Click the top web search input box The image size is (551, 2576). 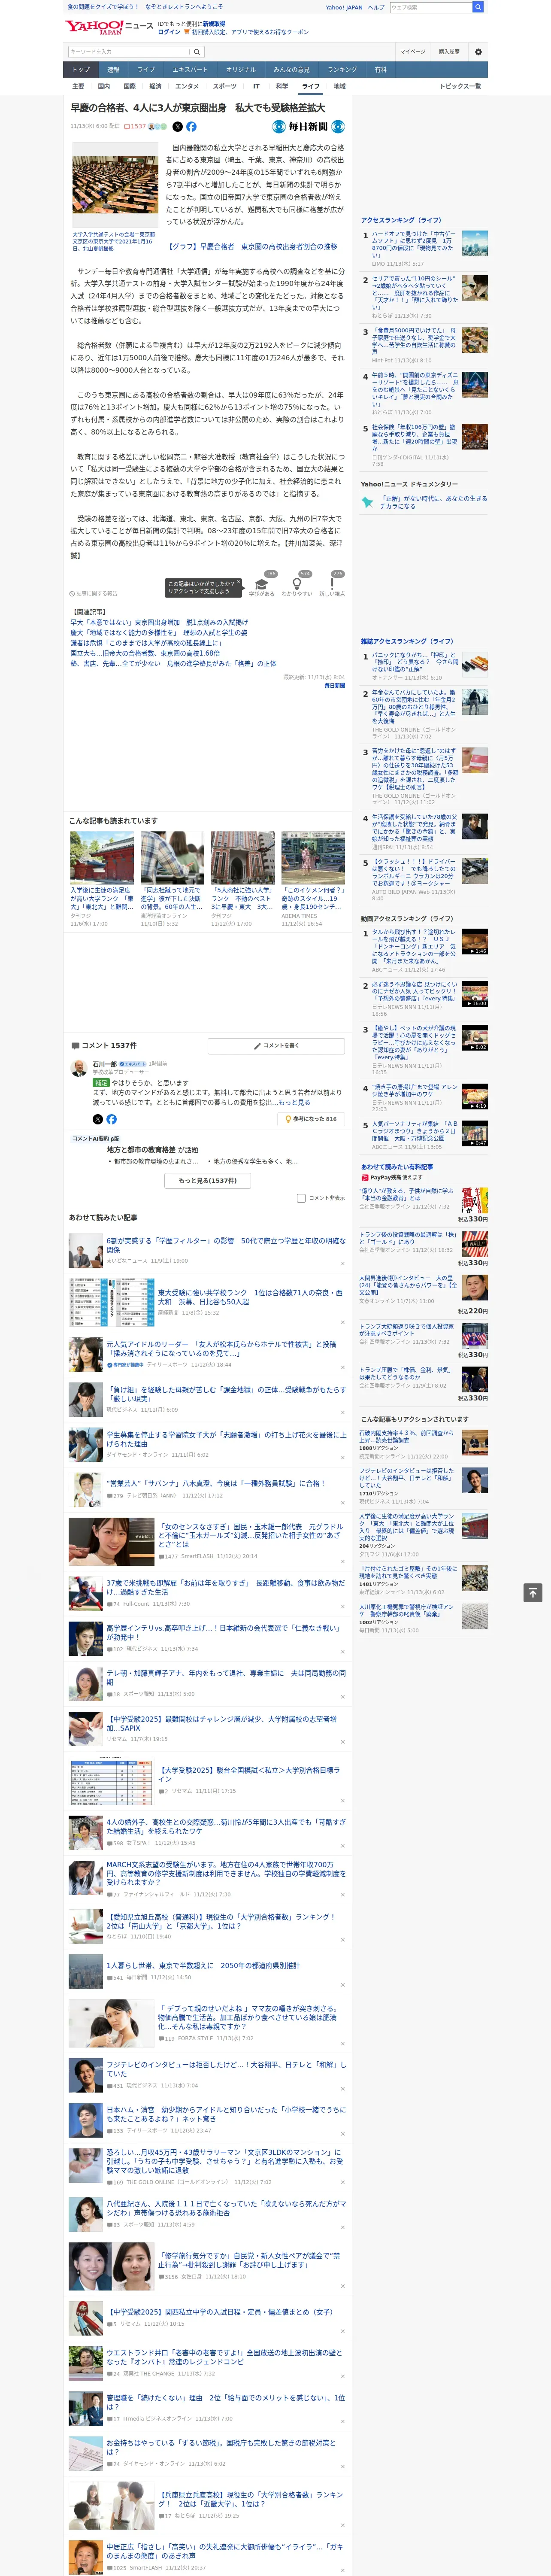(x=431, y=7)
